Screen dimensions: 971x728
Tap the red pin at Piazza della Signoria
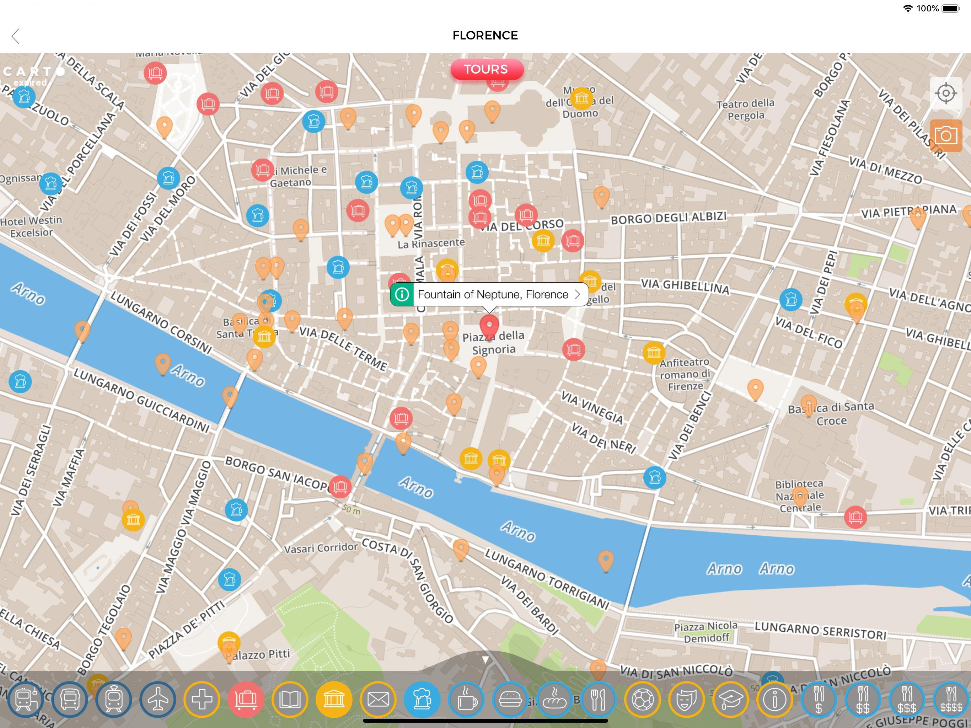[x=489, y=327]
